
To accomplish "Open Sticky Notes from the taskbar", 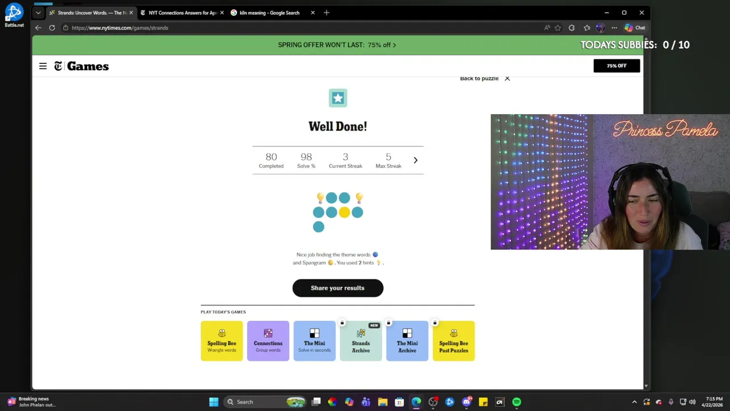I will click(483, 402).
